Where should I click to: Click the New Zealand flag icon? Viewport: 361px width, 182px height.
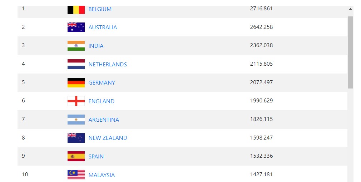pyautogui.click(x=76, y=138)
